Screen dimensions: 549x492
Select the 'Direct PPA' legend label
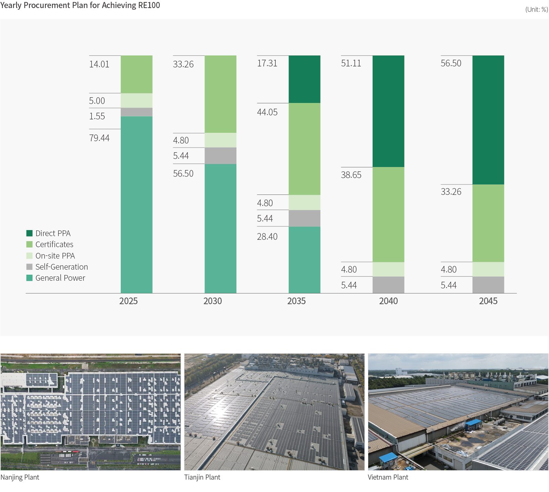53,233
